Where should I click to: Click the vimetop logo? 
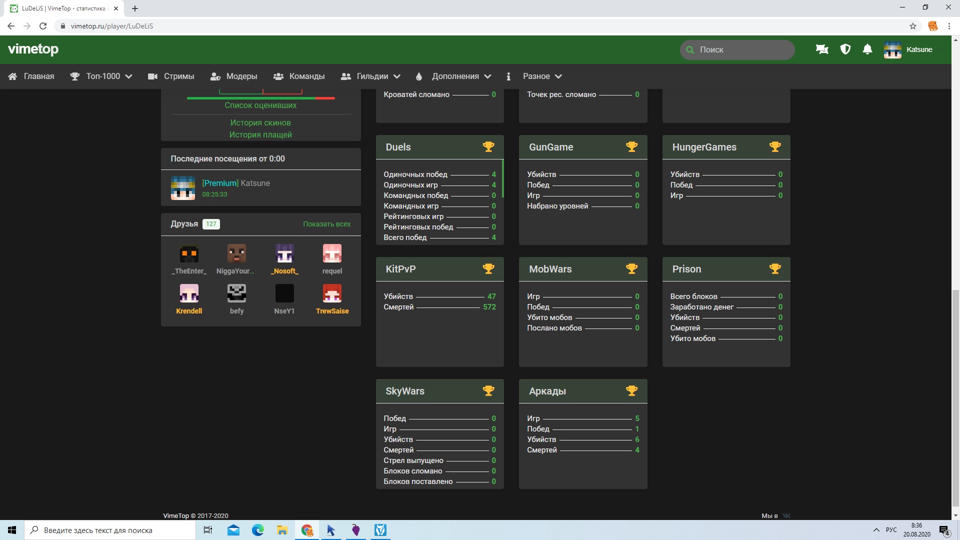33,49
